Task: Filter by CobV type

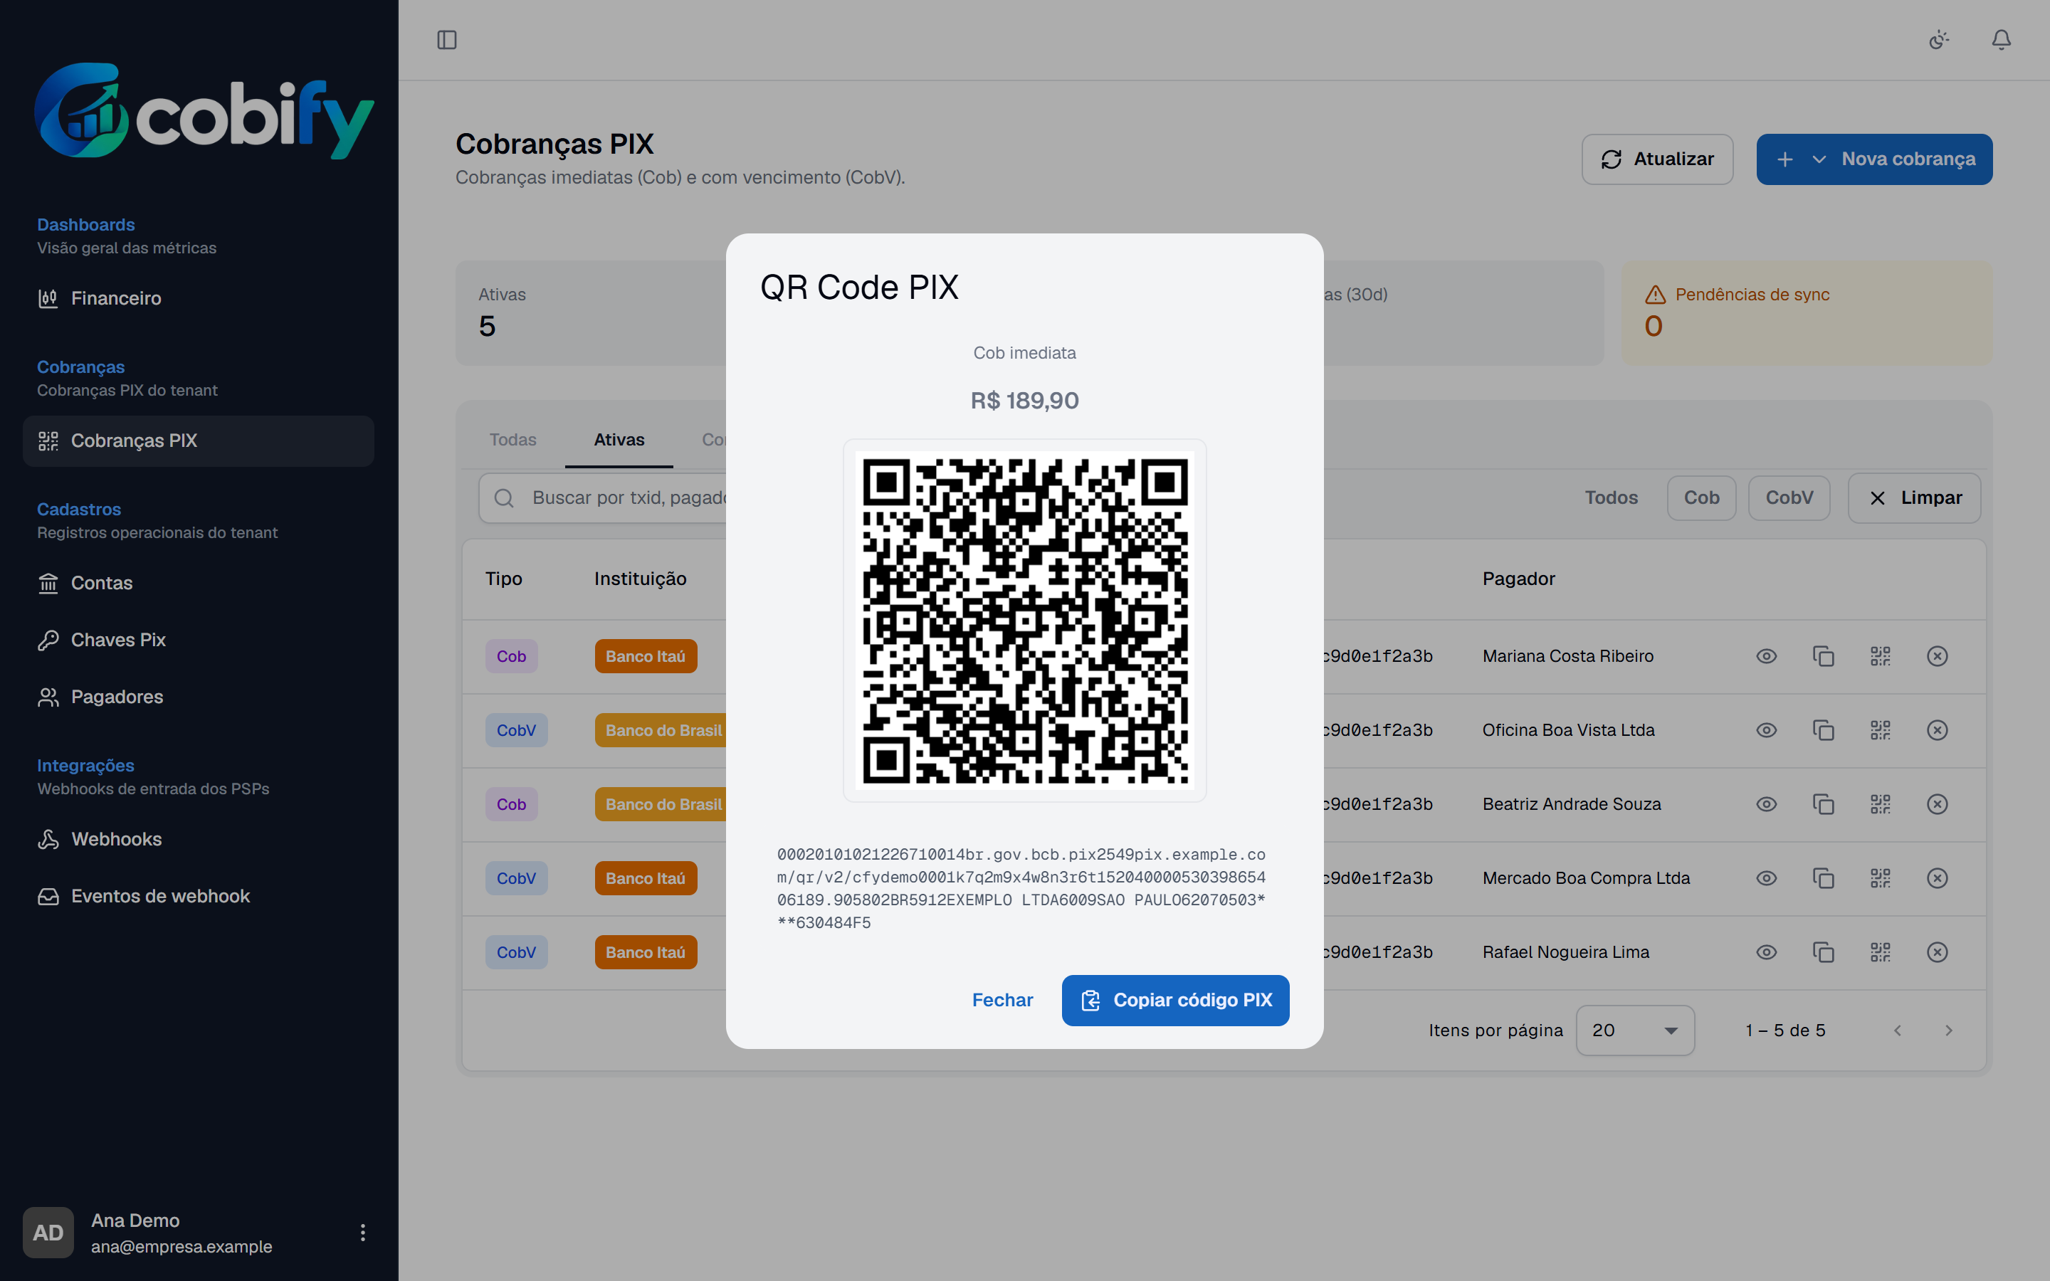Action: click(1789, 497)
